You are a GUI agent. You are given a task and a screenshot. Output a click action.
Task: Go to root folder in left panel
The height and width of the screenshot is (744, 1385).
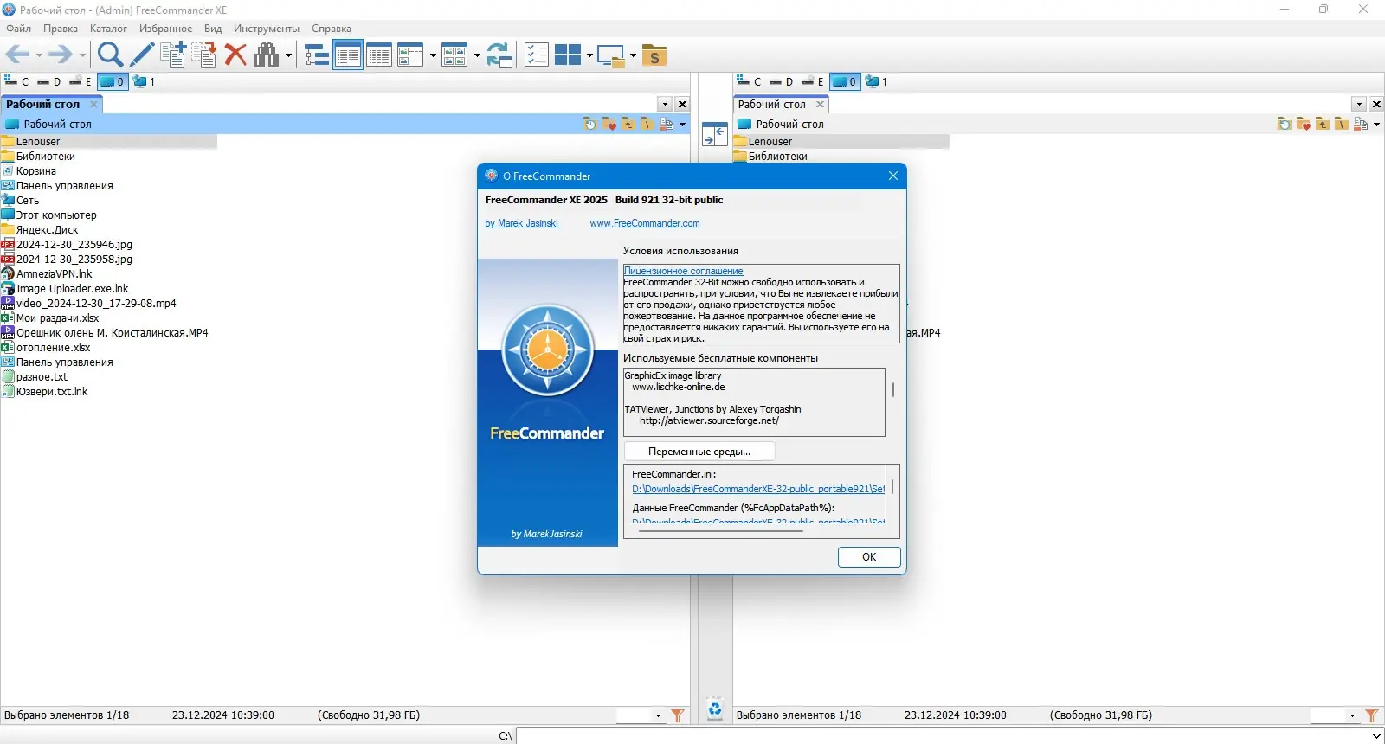[647, 125]
